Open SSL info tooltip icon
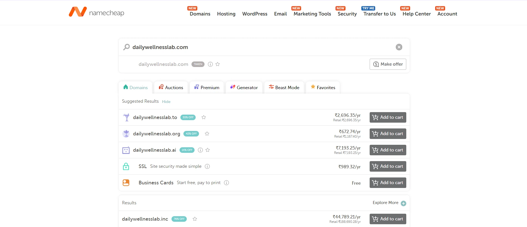The width and height of the screenshot is (527, 227). (207, 166)
